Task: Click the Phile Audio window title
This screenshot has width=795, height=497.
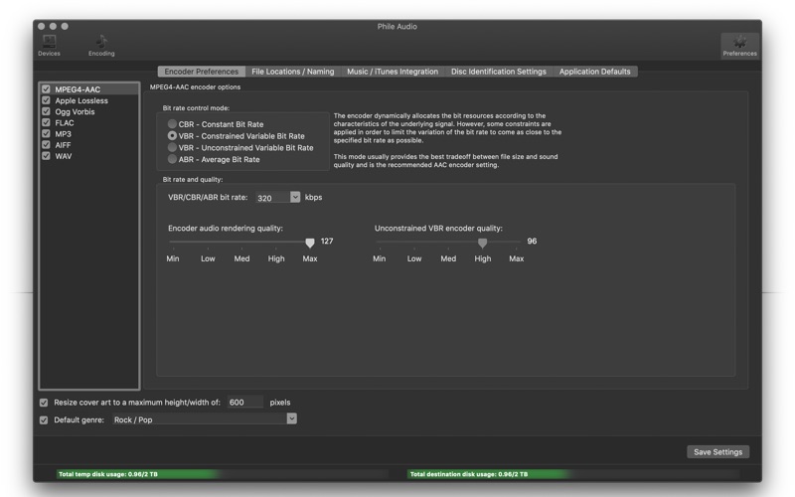Action: tap(397, 27)
